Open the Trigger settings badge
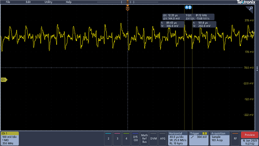This screenshot has height=146, width=259. 199,138
